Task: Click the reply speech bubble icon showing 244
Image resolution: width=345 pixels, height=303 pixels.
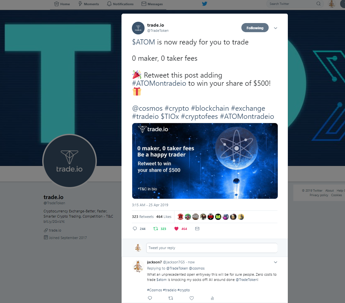Action: (x=135, y=229)
